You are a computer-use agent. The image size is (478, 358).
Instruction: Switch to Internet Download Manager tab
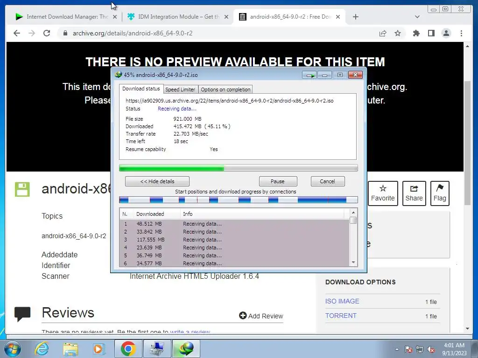point(66,17)
